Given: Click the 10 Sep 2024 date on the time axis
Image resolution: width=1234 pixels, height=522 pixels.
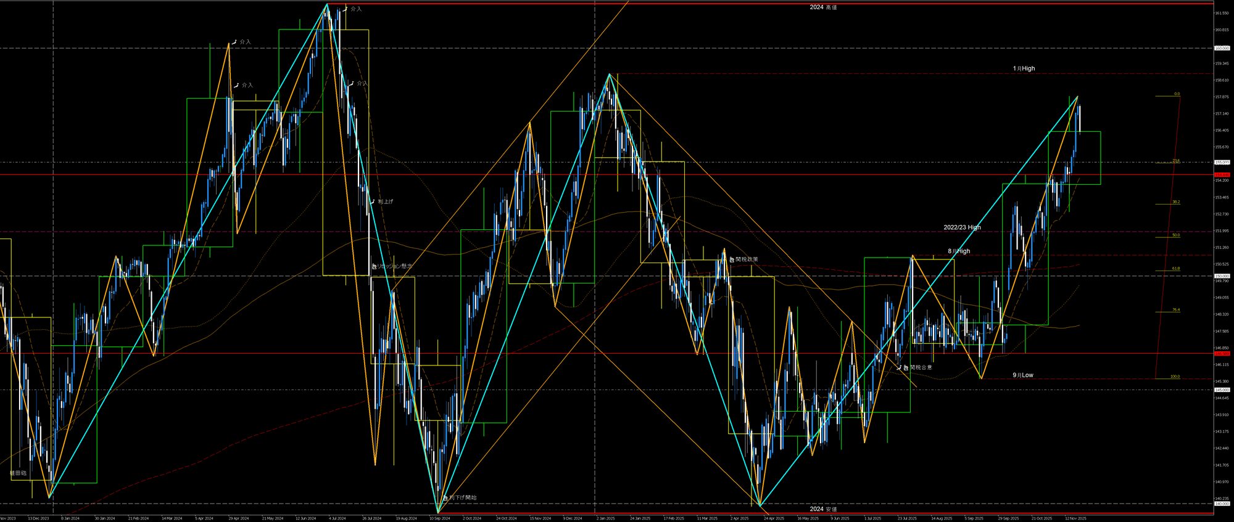Looking at the screenshot, I should coord(439,518).
